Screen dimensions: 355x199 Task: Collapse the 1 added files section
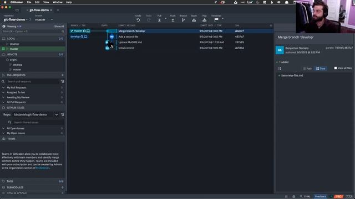277,62
